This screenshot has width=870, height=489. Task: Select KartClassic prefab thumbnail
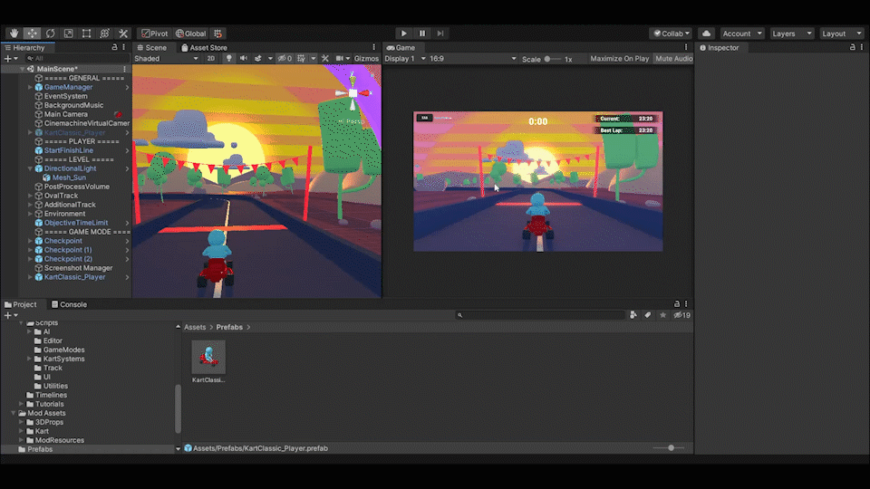point(208,357)
